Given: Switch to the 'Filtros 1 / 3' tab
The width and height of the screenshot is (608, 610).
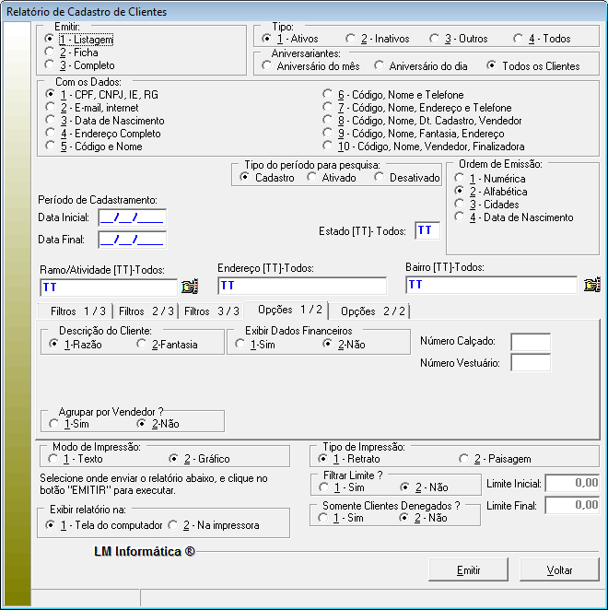Looking at the screenshot, I should tap(77, 311).
